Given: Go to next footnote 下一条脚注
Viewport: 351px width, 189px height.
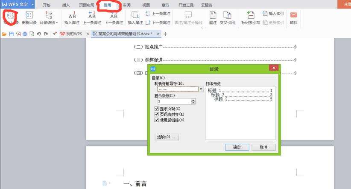Looking at the screenshot, I should tap(114, 15).
